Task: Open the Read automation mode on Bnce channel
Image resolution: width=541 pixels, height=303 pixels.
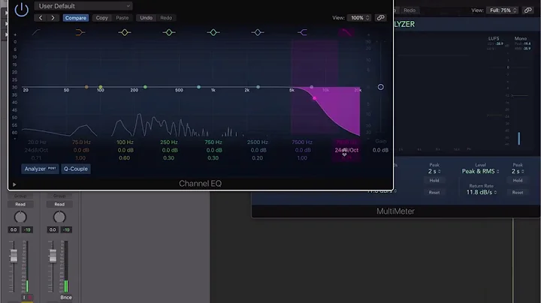Action: (x=59, y=204)
